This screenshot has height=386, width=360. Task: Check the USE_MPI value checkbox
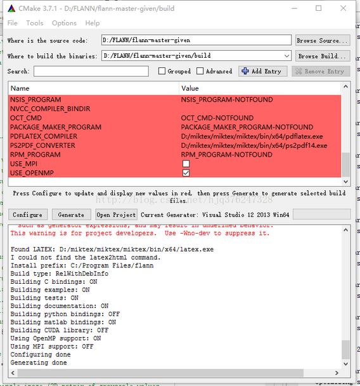(186, 164)
